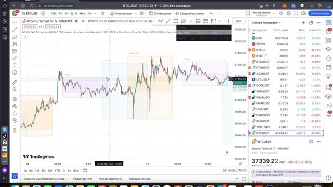Viewport: 333px width, 187px height.
Task: Select the zoom-in tool
Action: tap(15, 89)
